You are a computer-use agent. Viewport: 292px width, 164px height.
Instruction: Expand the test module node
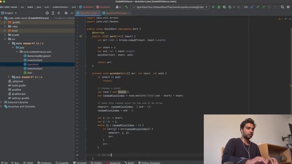click(9, 77)
